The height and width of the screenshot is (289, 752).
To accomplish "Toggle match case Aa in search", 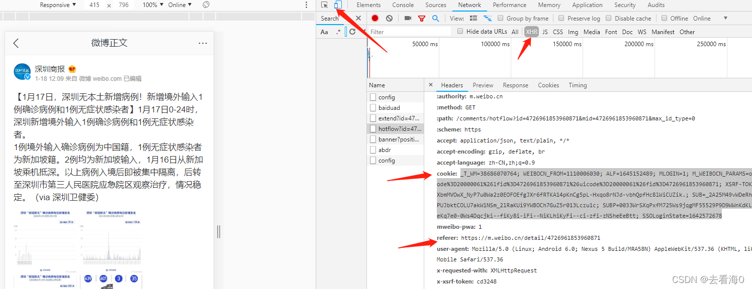I will 324,32.
